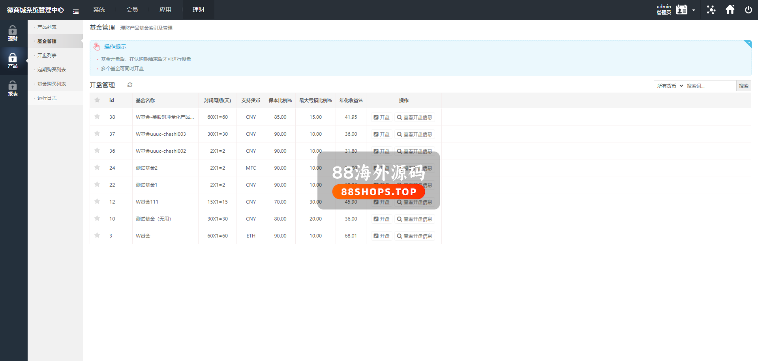Image resolution: width=758 pixels, height=361 pixels.
Task: Expand the 所有货币 currency dropdown
Action: (x=670, y=86)
